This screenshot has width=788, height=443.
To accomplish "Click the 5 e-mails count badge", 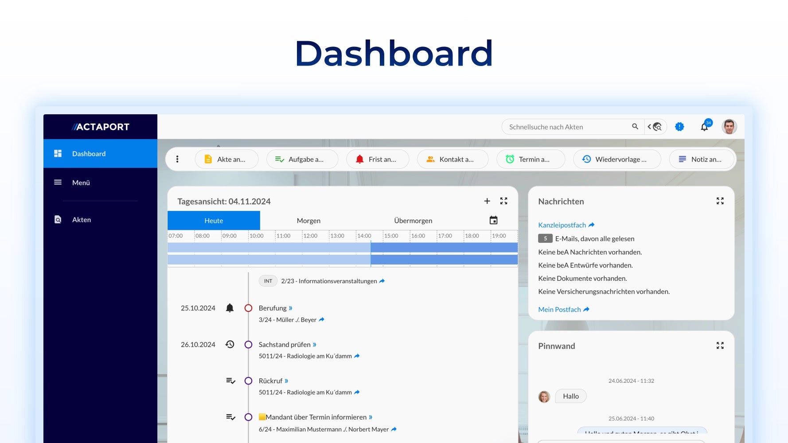I will pyautogui.click(x=545, y=238).
